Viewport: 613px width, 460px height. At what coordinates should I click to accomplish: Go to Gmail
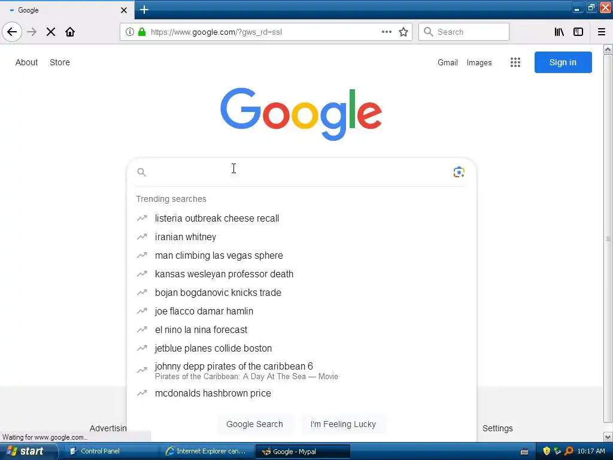coord(448,62)
